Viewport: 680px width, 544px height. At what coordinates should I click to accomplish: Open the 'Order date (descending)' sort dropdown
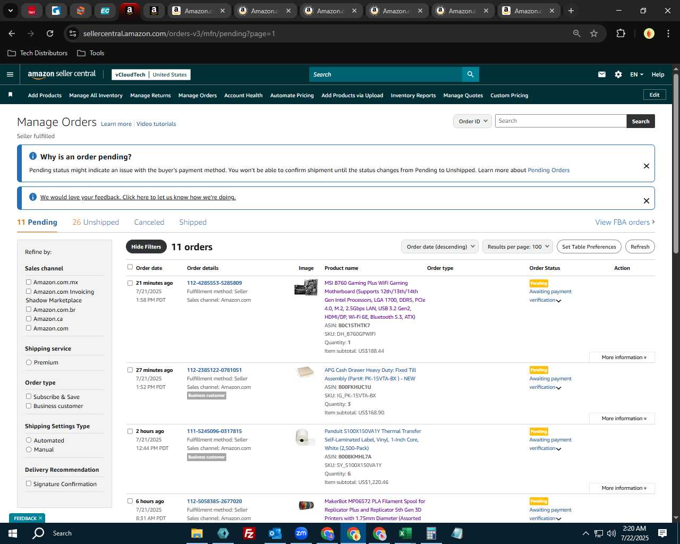click(x=440, y=246)
